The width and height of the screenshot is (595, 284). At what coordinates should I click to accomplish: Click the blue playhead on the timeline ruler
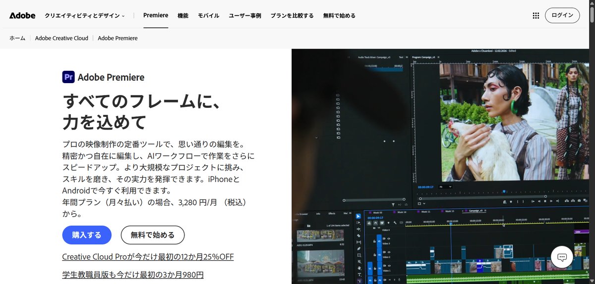pos(451,224)
